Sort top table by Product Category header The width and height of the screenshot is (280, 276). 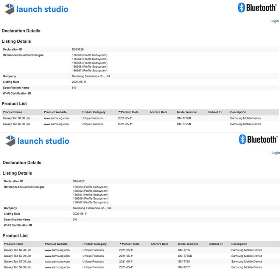(93, 112)
